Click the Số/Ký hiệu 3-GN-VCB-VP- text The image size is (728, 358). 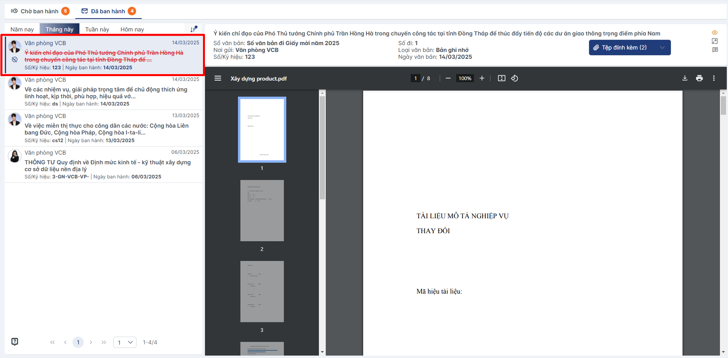click(x=57, y=177)
